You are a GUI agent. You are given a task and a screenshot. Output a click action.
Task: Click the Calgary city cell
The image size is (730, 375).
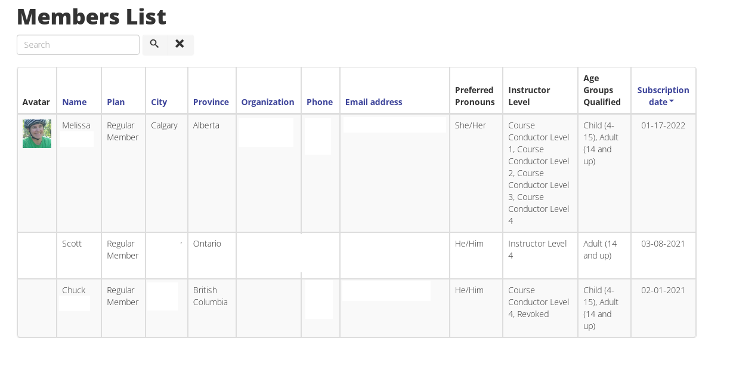(167, 173)
